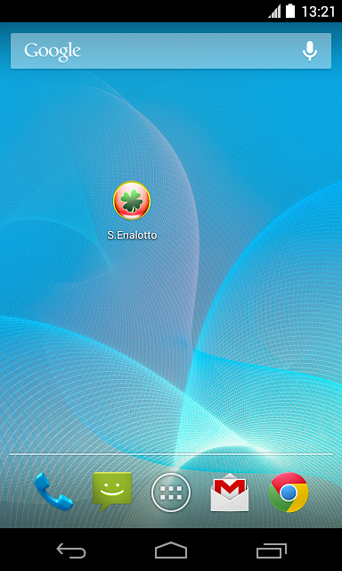The image size is (342, 571).
Task: Tap the Back navigation arrow
Action: (71, 550)
